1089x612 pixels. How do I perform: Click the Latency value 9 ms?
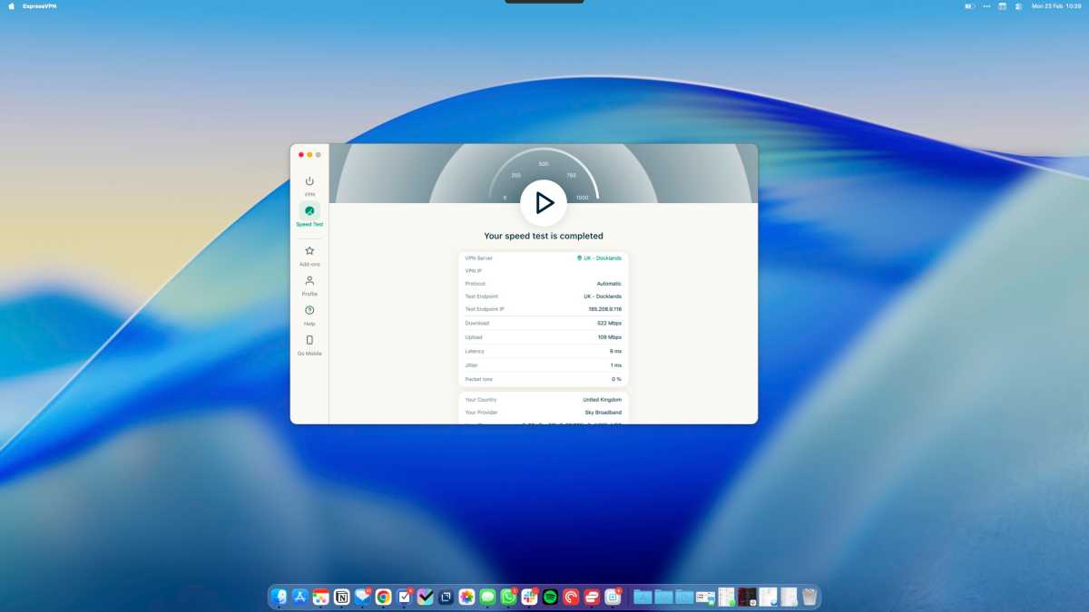tap(616, 351)
